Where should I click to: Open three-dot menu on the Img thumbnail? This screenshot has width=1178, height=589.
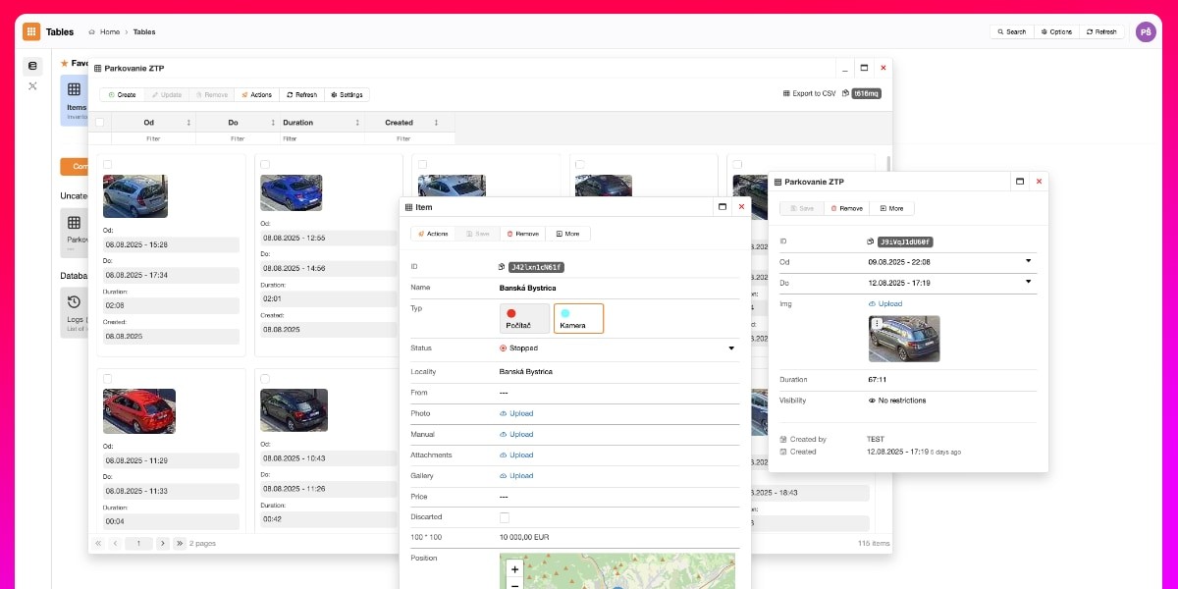coord(877,324)
